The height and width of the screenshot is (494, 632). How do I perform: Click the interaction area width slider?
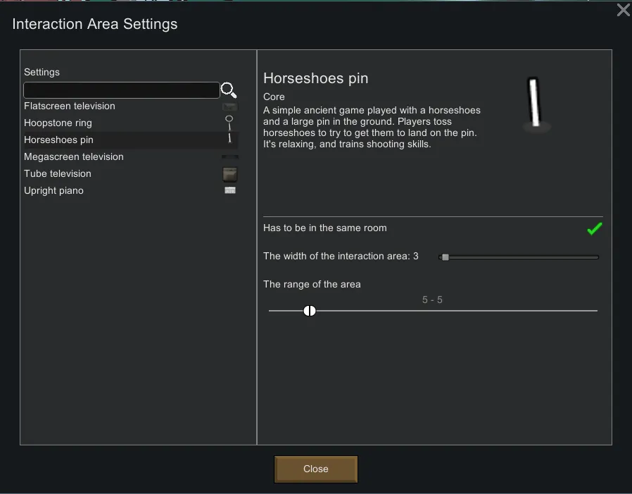[x=519, y=257]
